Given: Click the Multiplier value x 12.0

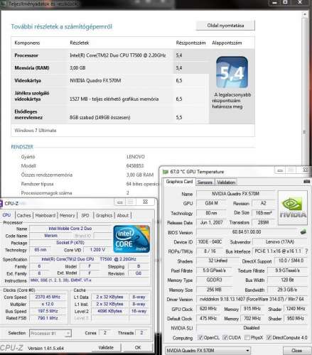Looking at the screenshot, I should (48, 304).
